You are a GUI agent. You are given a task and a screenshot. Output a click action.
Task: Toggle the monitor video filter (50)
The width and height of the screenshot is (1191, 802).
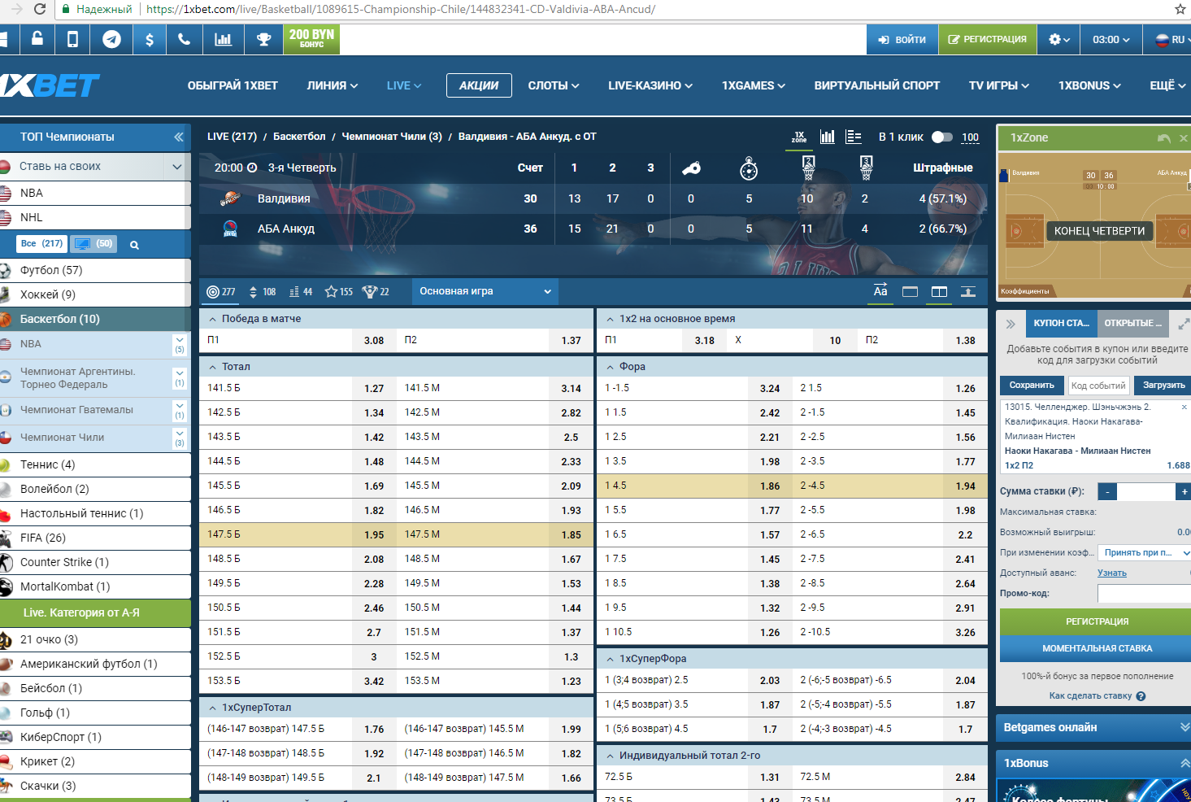tap(93, 243)
